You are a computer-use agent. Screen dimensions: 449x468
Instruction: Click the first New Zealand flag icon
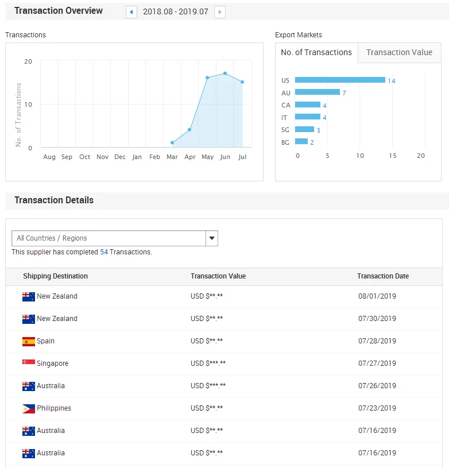[x=29, y=297]
